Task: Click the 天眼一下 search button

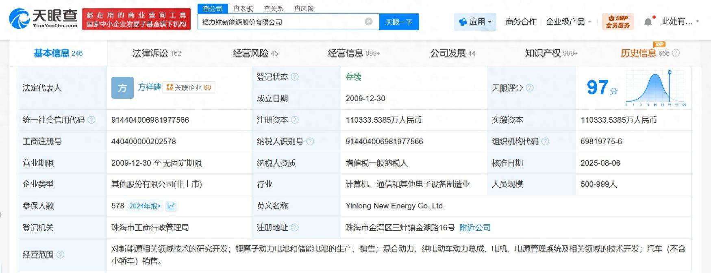Action: click(399, 22)
